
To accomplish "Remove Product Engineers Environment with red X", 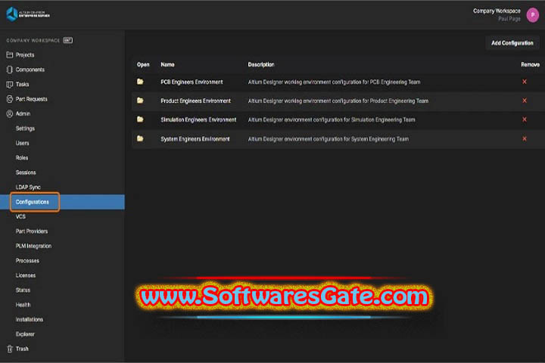I will [525, 101].
